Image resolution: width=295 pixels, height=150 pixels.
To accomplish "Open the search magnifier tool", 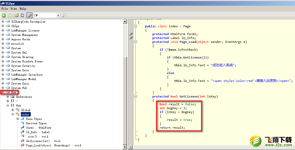I will (64, 15).
